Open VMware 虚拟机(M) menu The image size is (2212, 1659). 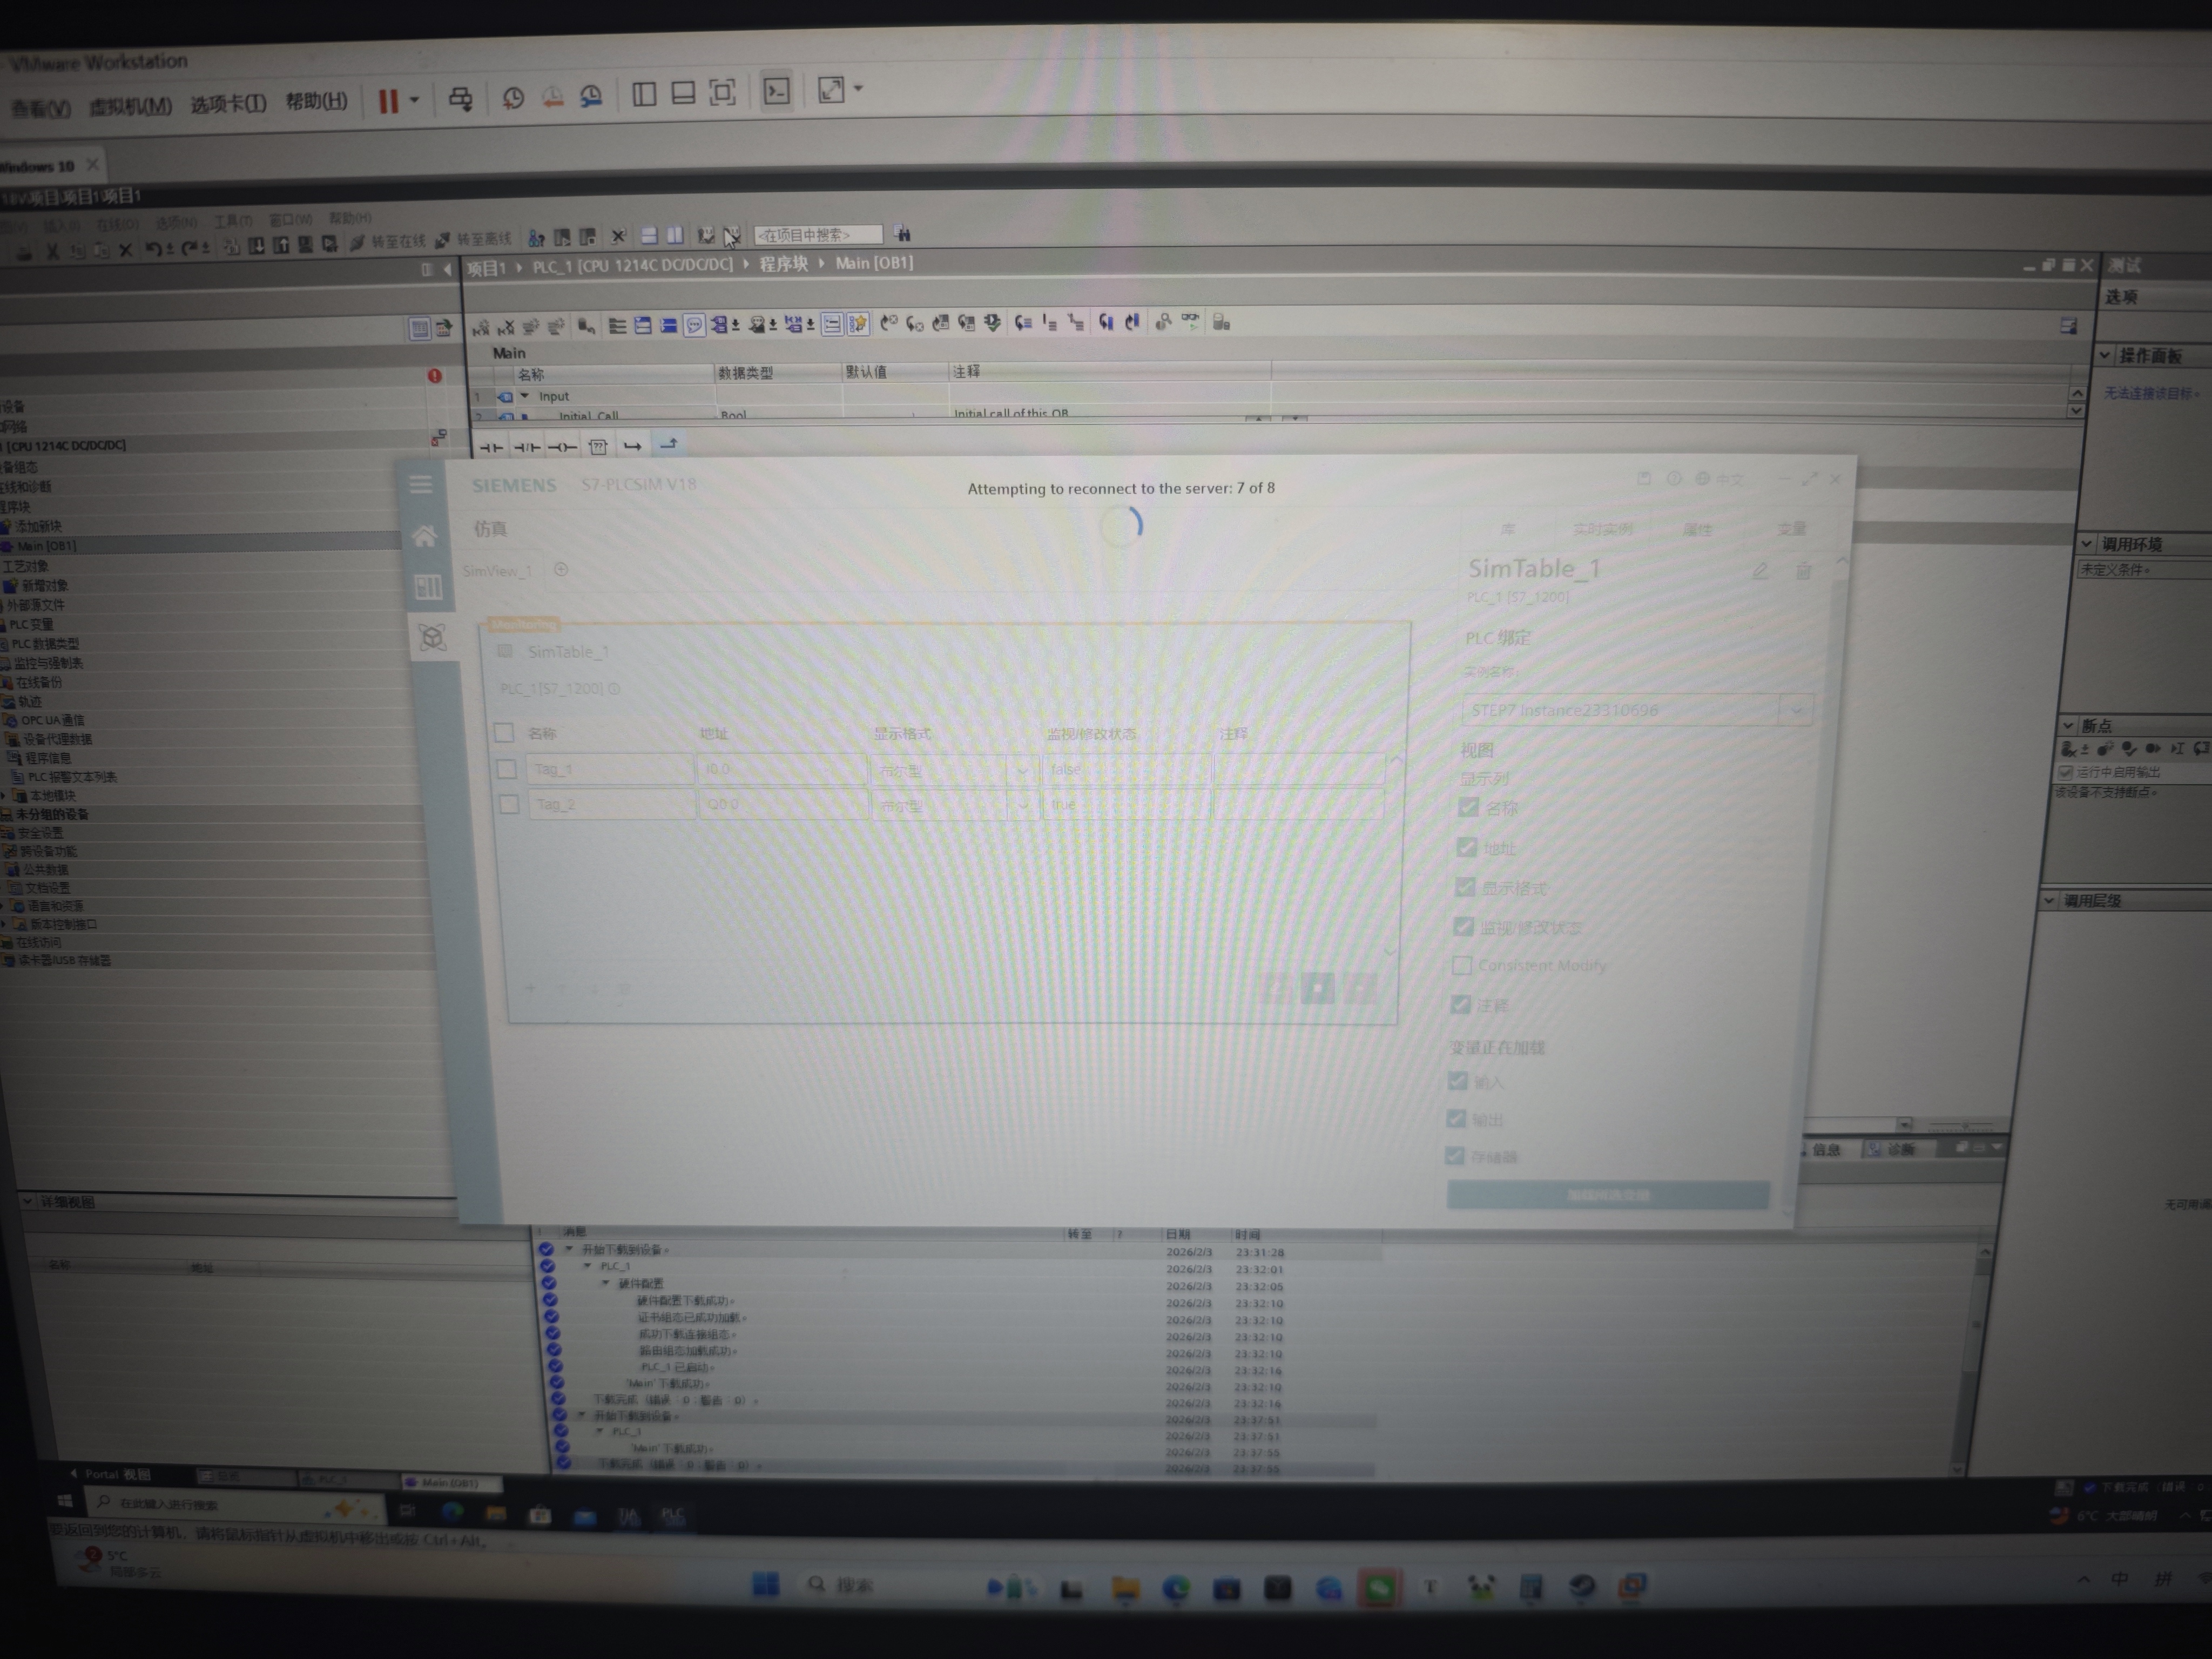(130, 106)
